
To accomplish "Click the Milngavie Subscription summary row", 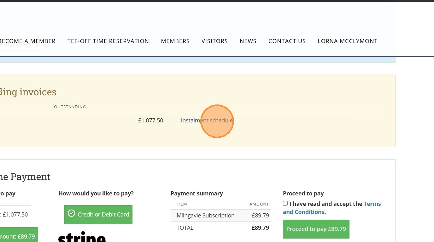I will pyautogui.click(x=220, y=216).
